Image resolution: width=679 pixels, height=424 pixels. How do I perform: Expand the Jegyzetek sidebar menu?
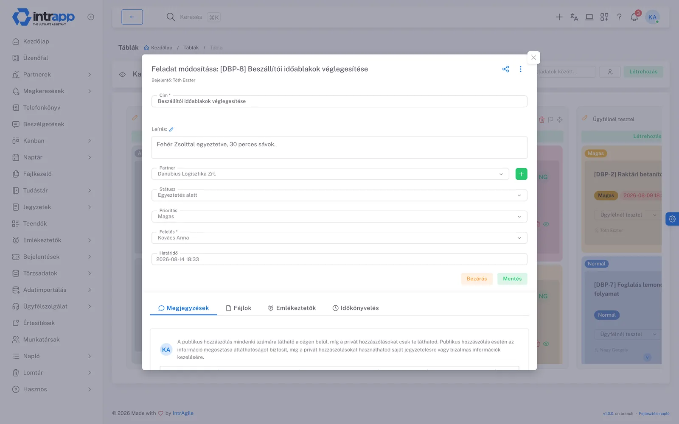pos(51,207)
